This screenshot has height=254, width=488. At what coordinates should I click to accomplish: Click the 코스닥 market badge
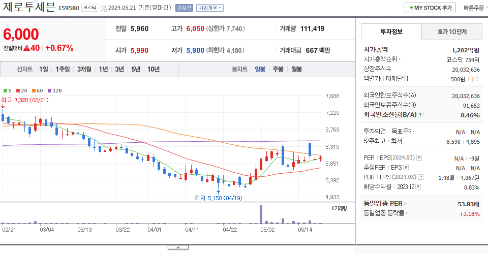click(x=89, y=8)
